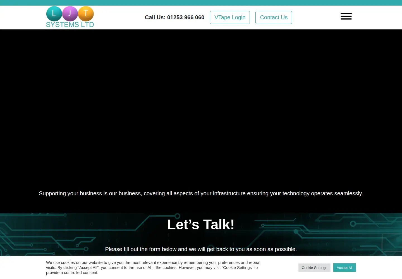The width and height of the screenshot is (402, 279).
Task: Call the phone number 01253 966 060
Action: click(174, 17)
